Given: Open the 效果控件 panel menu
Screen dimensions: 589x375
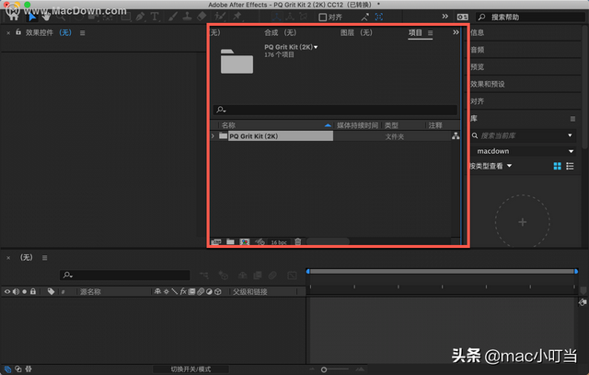Looking at the screenshot, I should coord(82,33).
